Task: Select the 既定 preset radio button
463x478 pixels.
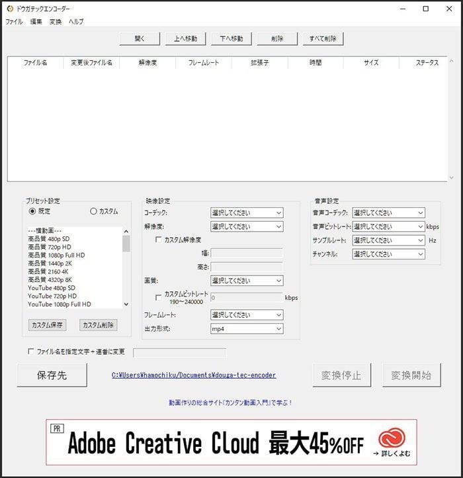Action: pos(32,211)
